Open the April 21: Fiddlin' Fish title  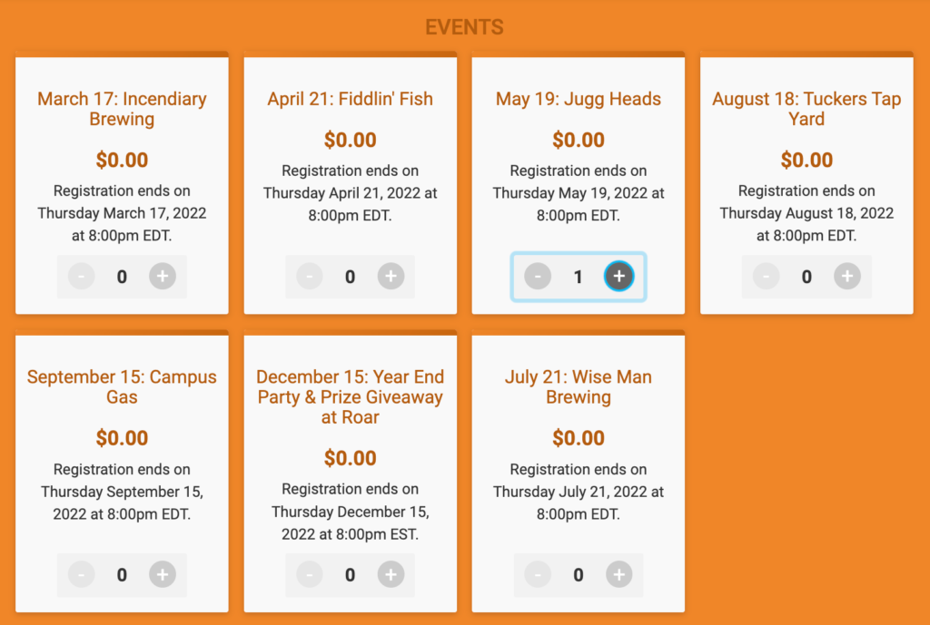pos(350,98)
